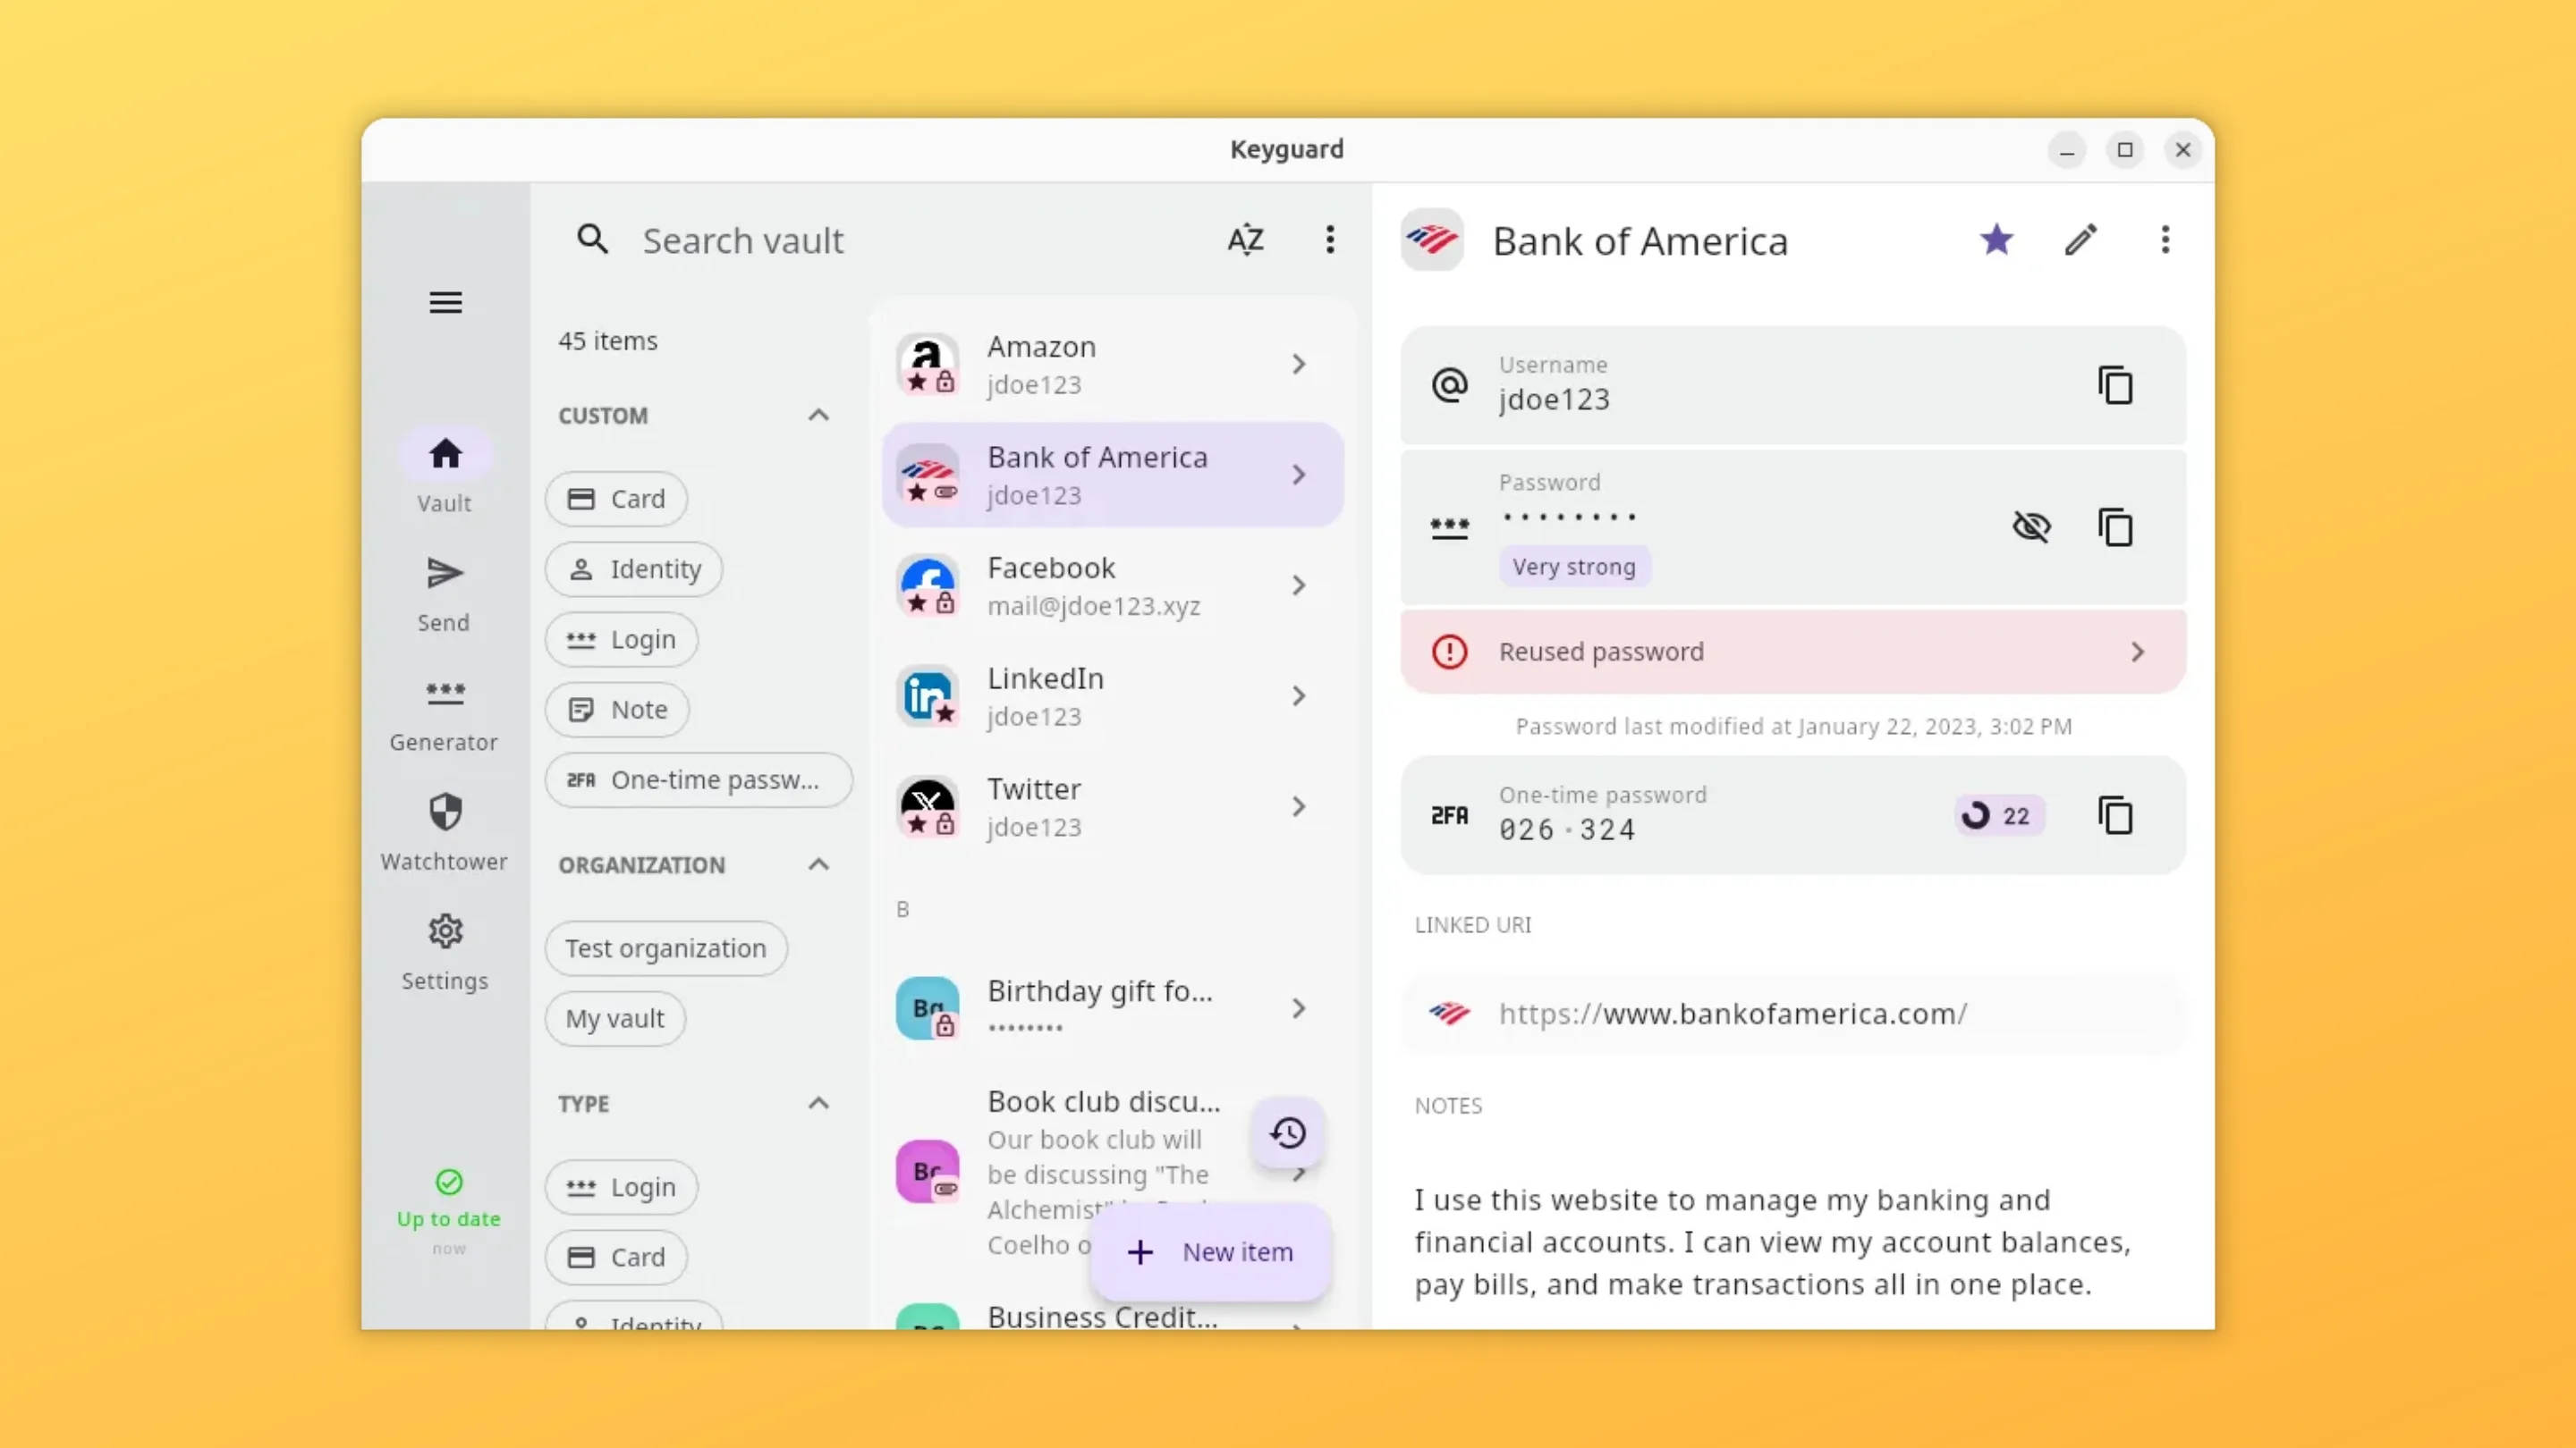Open the hamburger navigation menu
This screenshot has height=1448, width=2576.
(x=445, y=302)
